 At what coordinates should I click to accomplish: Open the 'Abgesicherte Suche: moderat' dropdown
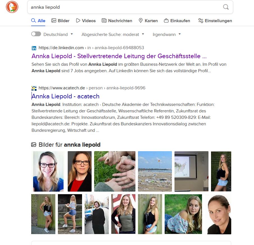[x=113, y=34]
